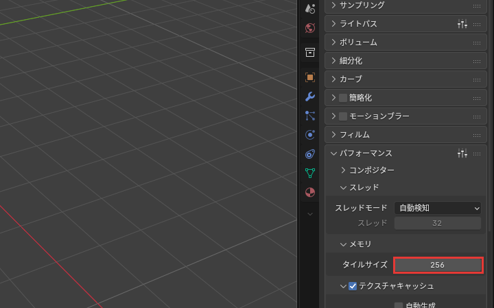
Task: Click the grip handle on サンプリング panel
Action: [x=477, y=6]
